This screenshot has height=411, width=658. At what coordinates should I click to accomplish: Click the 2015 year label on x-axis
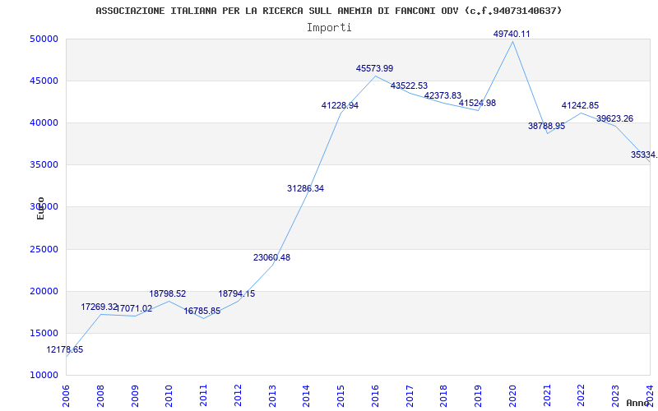click(341, 395)
